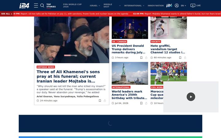Open the search magnifier icon
221x138 pixels.
click(x=42, y=6)
